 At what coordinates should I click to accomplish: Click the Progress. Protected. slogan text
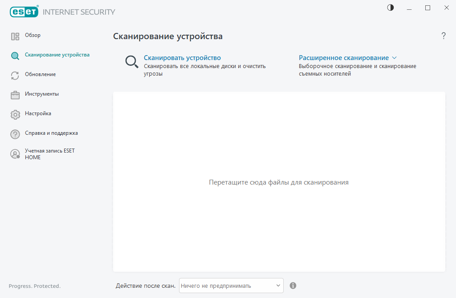point(35,286)
